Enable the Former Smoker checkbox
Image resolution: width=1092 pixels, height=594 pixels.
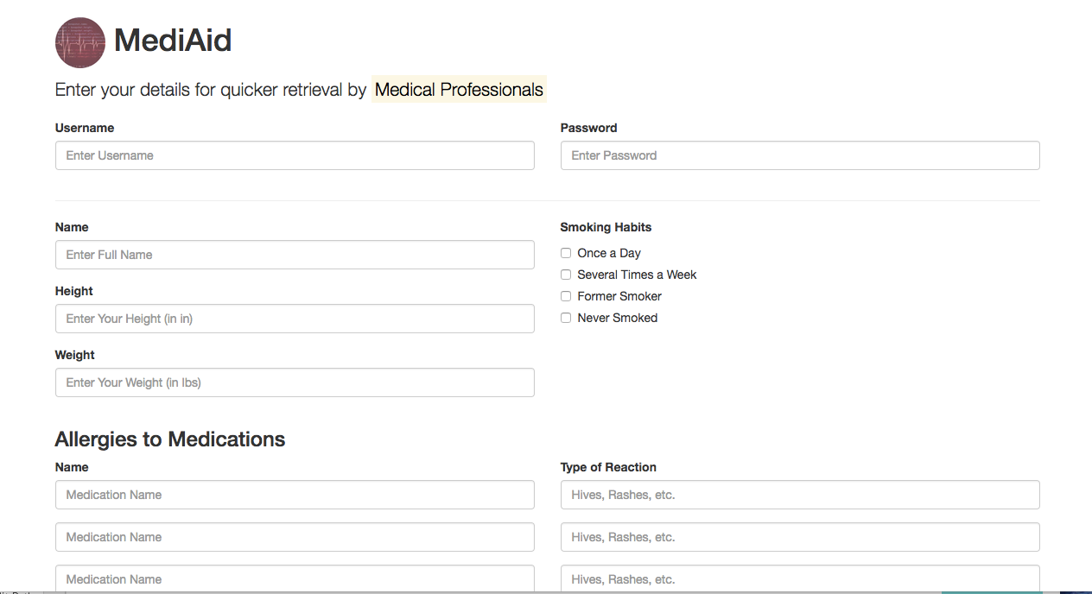point(566,296)
